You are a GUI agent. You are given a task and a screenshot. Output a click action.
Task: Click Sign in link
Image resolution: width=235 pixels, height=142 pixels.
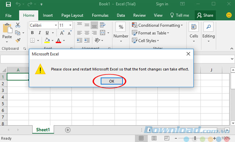[x=162, y=4]
